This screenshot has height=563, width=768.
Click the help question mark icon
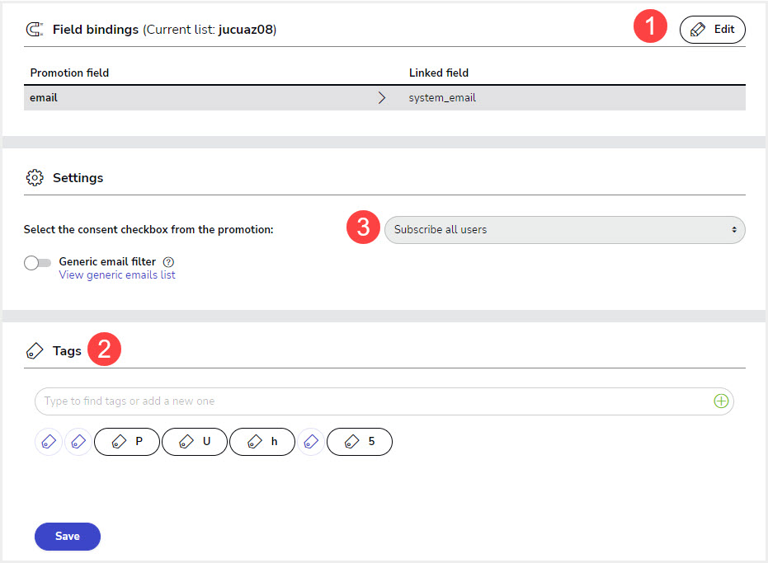[168, 262]
